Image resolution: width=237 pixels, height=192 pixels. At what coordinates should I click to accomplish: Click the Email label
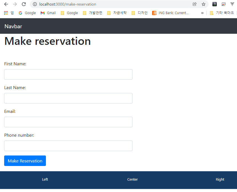click(10, 111)
